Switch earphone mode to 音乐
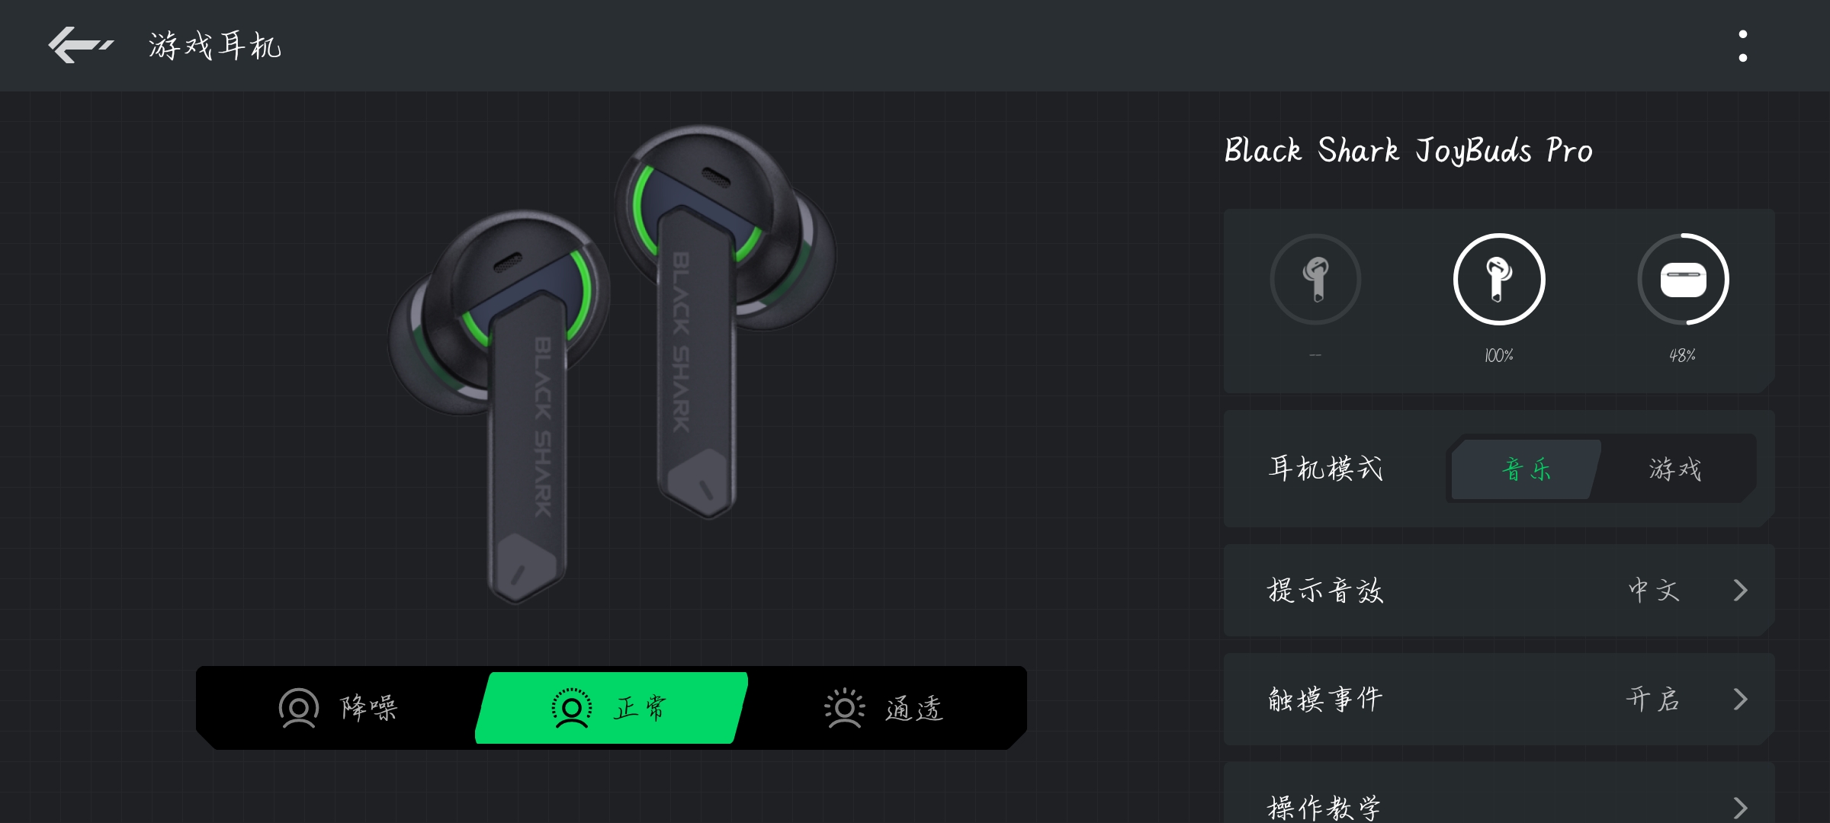The height and width of the screenshot is (823, 1830). coord(1526,469)
